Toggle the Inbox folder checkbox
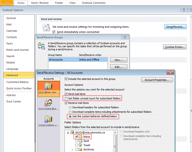This screenshot has width=192, height=152. [77, 137]
